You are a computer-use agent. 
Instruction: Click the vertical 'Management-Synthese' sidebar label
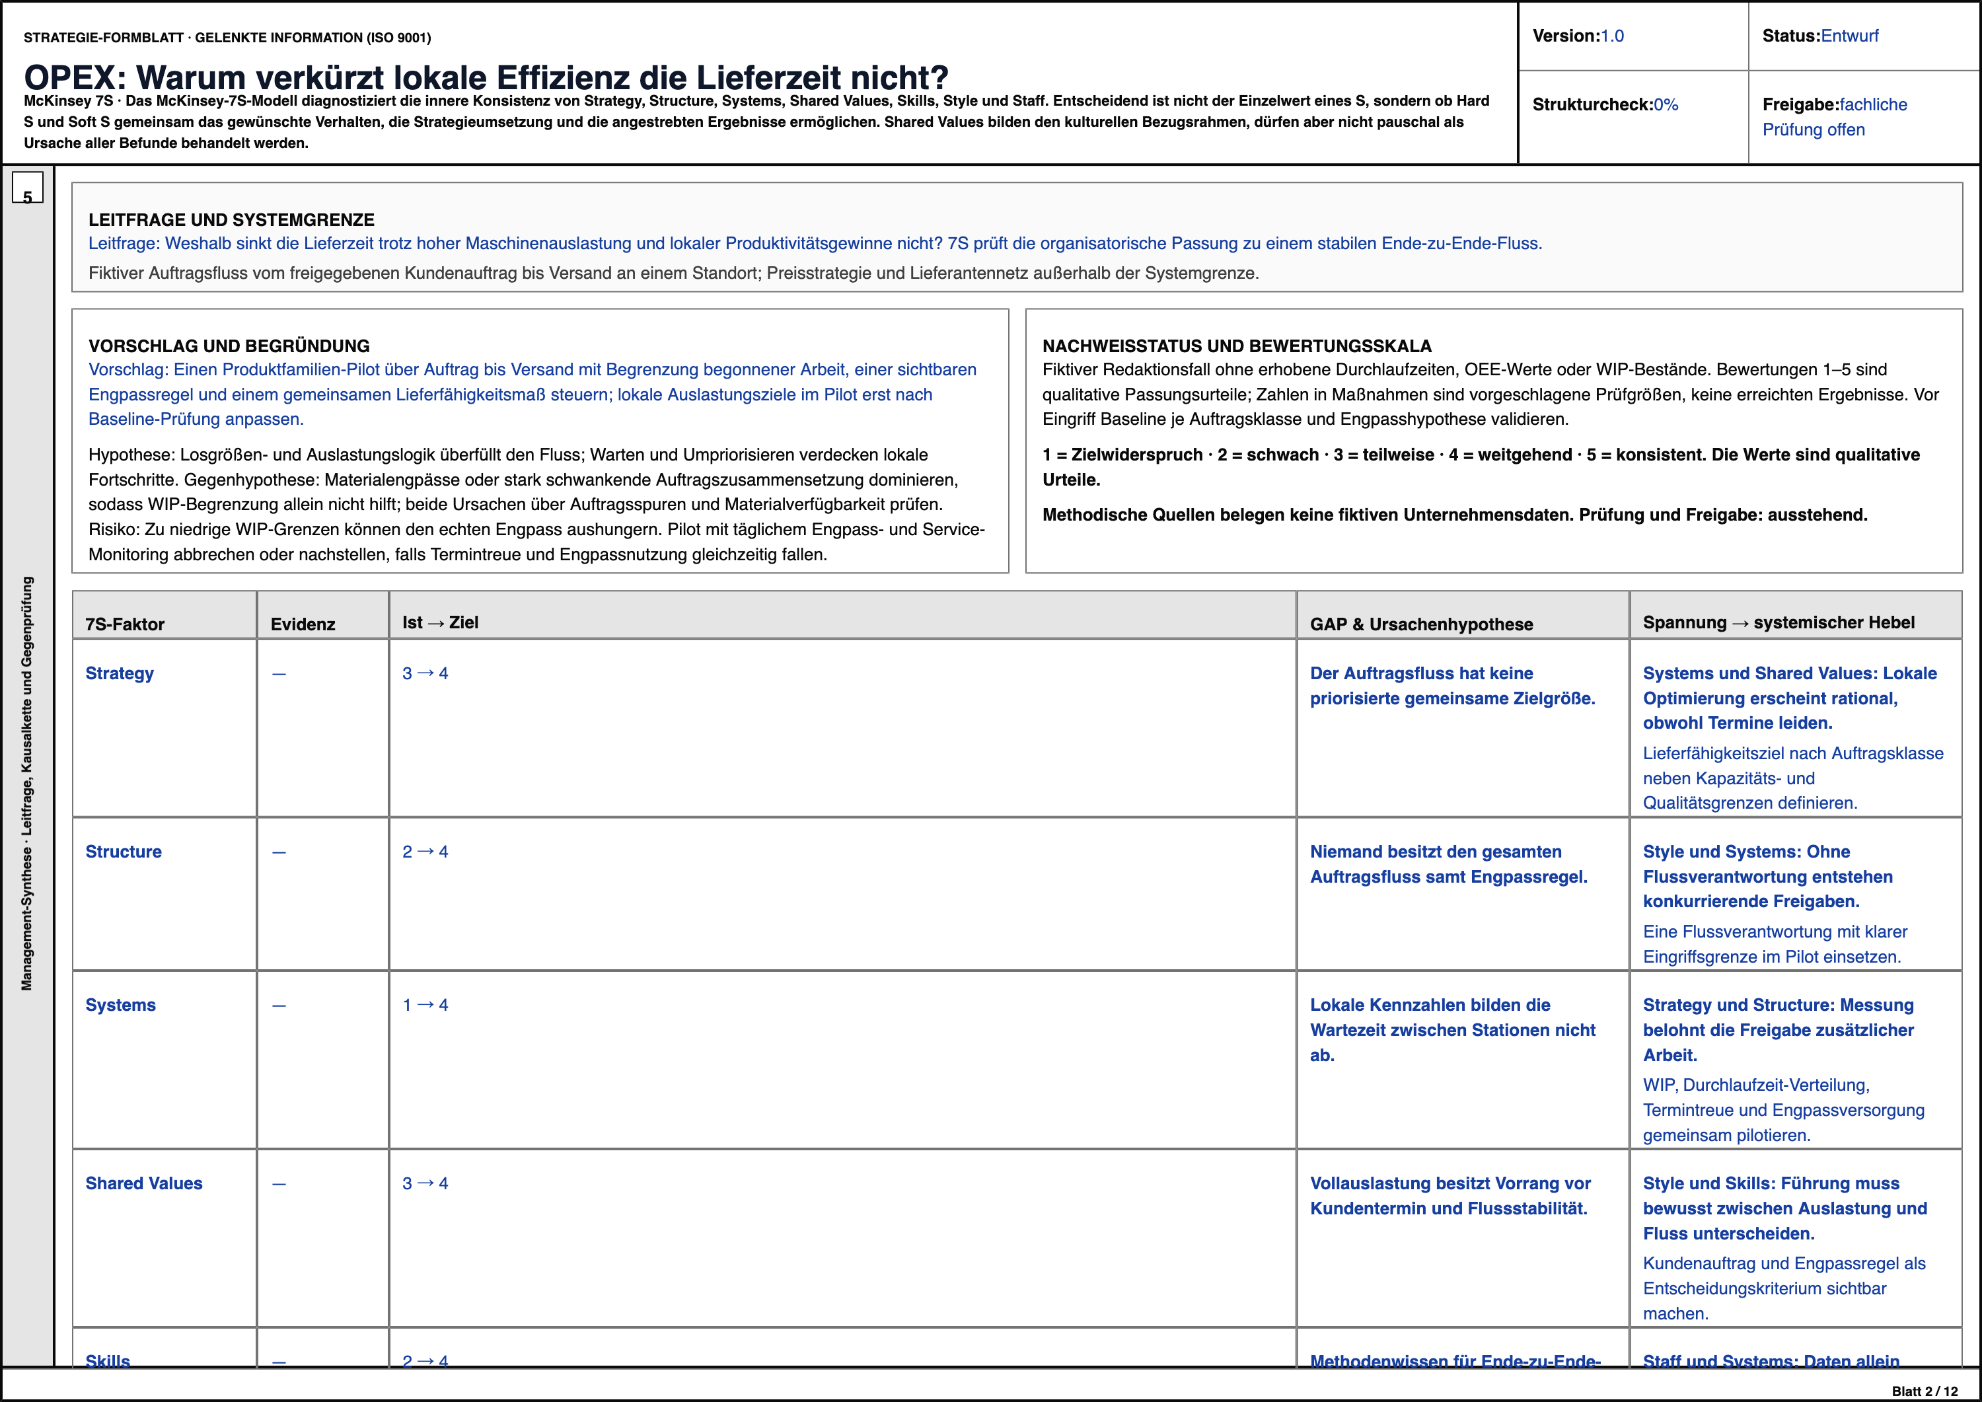27,783
